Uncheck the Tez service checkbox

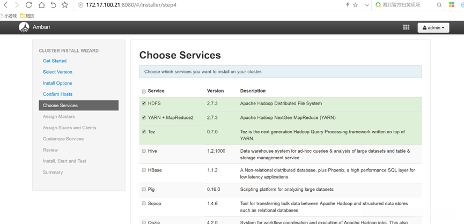[x=144, y=131]
